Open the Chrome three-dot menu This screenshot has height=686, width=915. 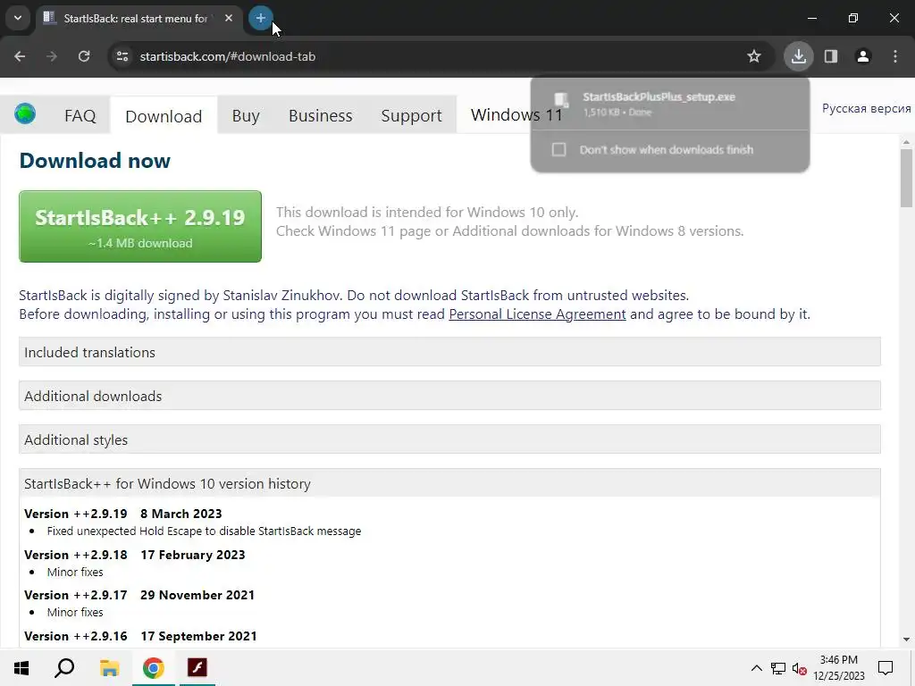[895, 56]
